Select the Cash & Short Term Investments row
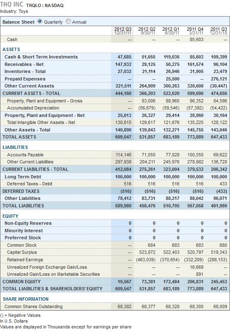230x333 pixels. point(115,57)
